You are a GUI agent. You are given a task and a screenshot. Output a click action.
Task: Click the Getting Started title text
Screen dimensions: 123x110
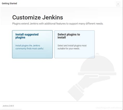tap(9, 3)
